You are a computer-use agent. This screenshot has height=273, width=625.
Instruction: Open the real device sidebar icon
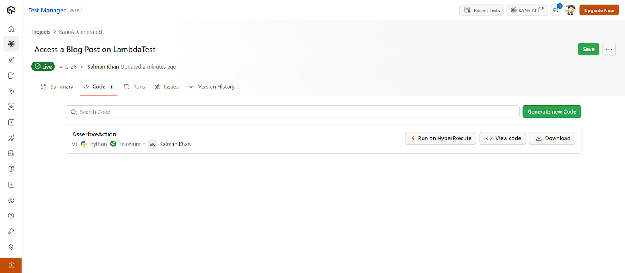point(11,75)
